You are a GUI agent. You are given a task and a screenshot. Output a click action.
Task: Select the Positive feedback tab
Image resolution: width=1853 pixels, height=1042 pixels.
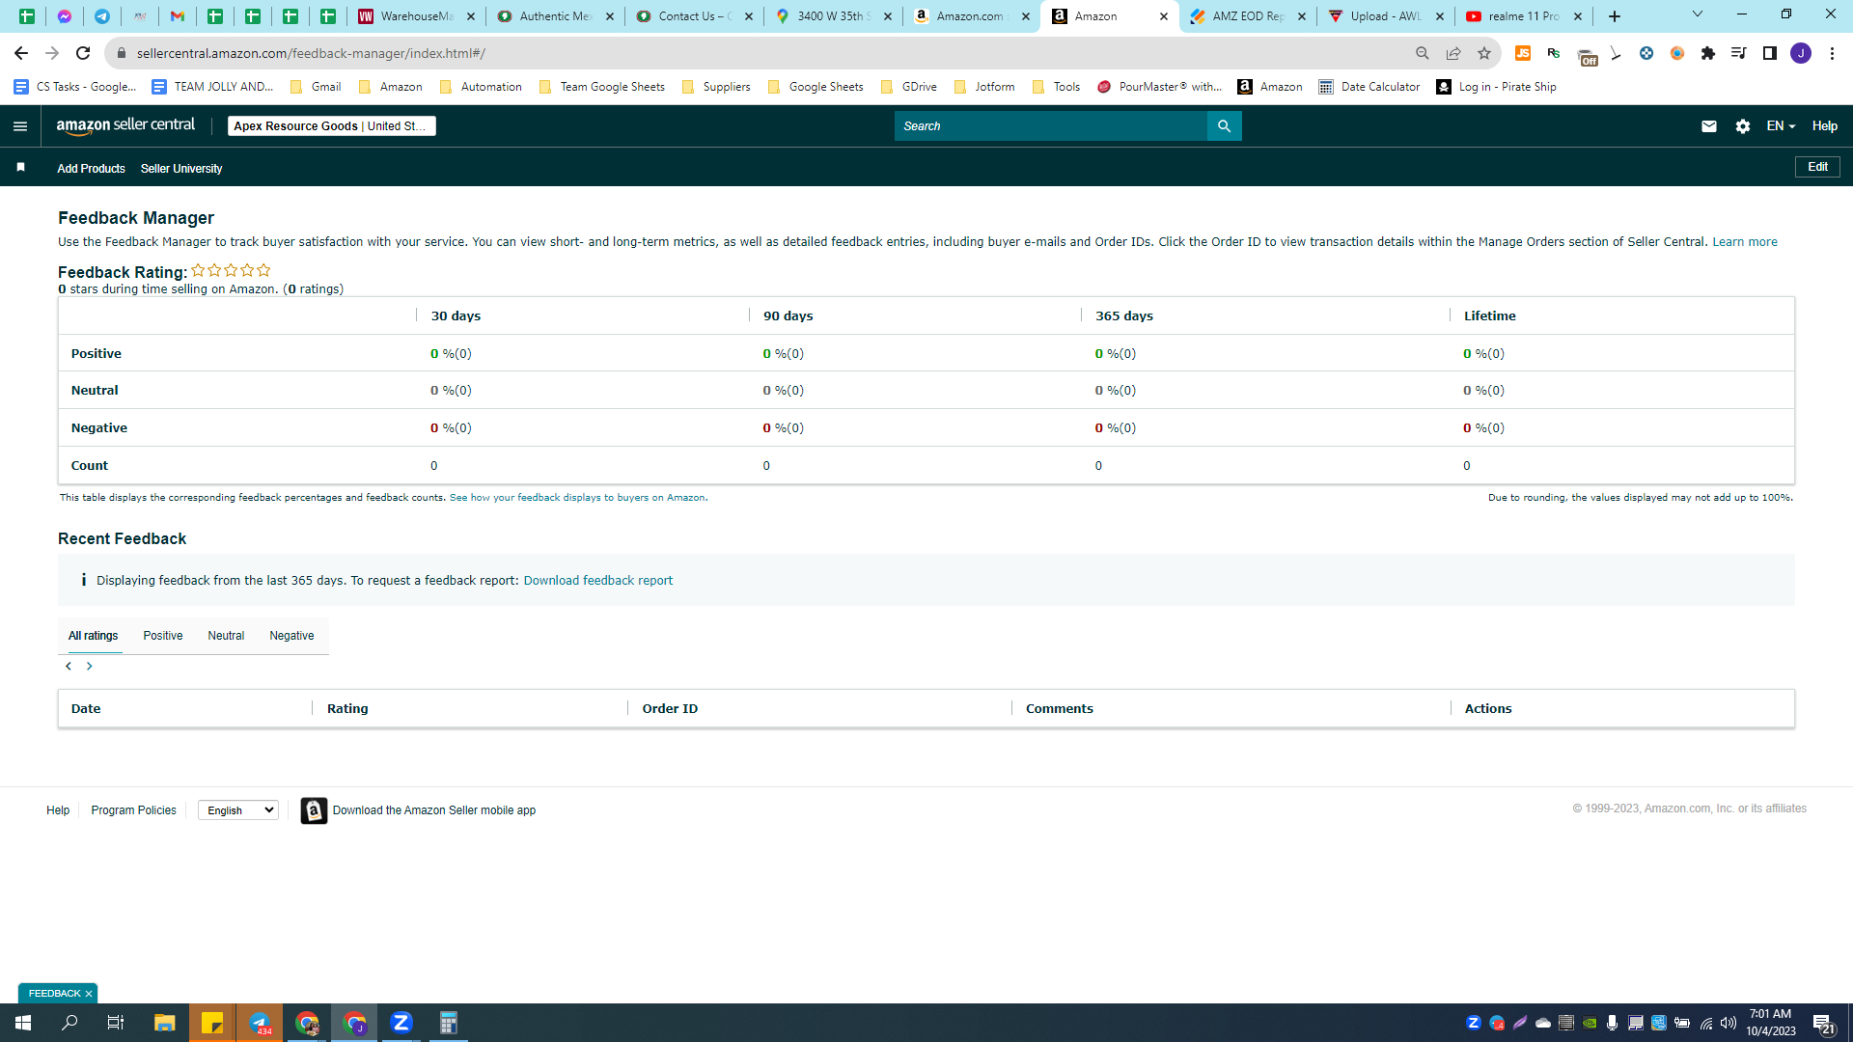(x=163, y=636)
